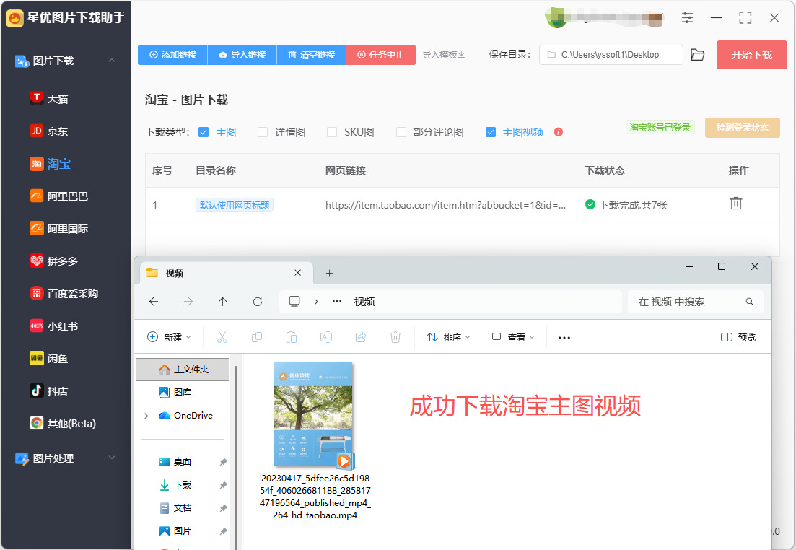Open 下载 in Explorer quick access
Image resolution: width=796 pixels, height=550 pixels.
(x=175, y=484)
